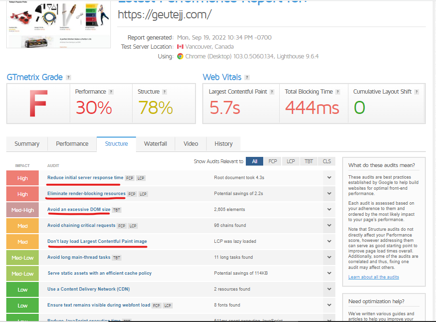Expand the chaining critical requests audit row
This screenshot has height=322, width=436.
coord(329,225)
